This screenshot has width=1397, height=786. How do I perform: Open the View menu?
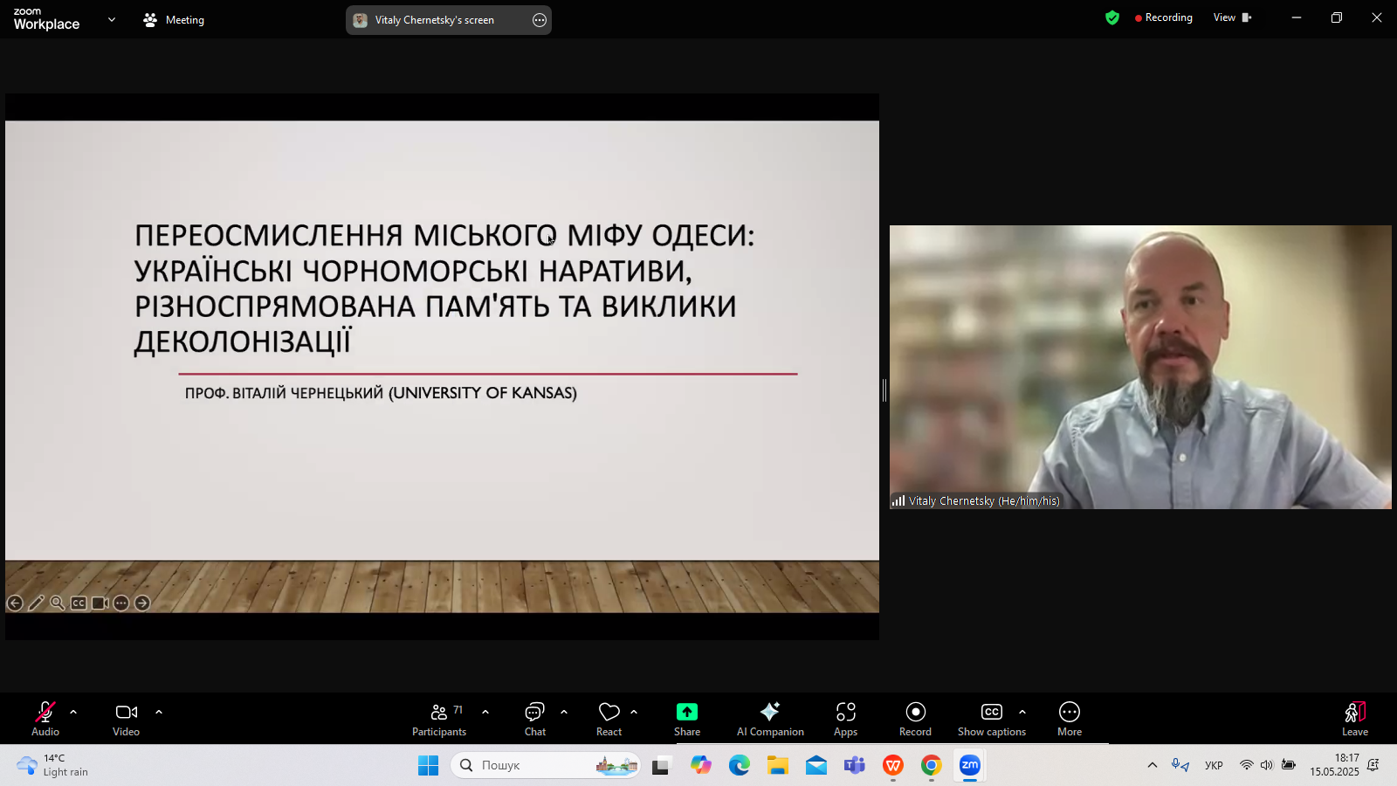(1231, 18)
